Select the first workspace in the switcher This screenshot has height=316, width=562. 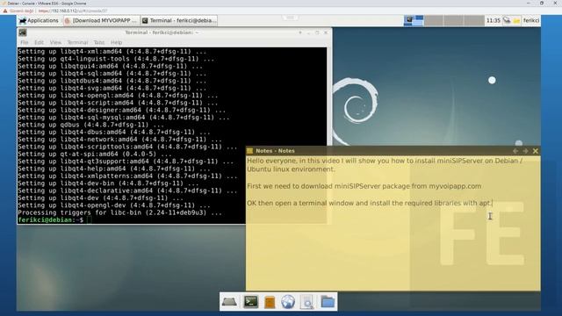click(414, 20)
